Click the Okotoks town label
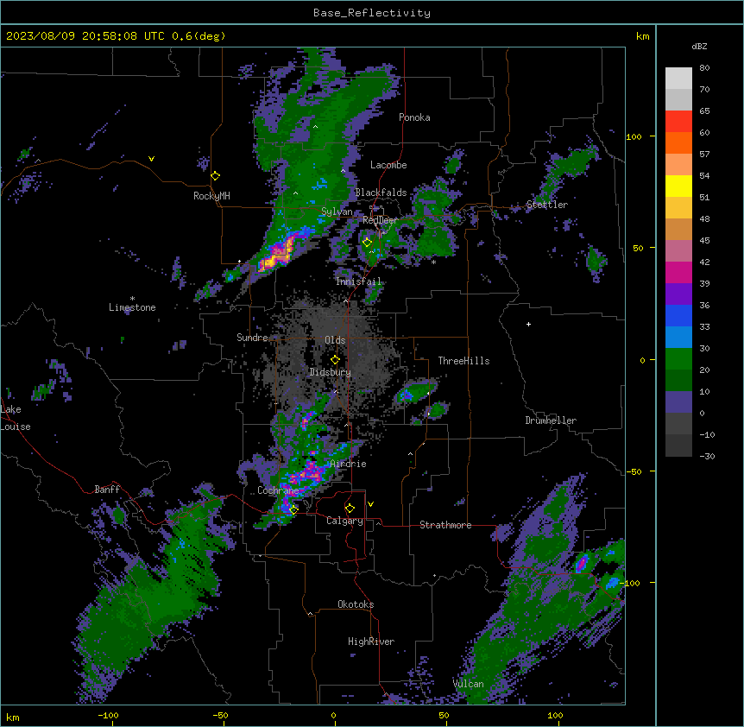 pos(356,604)
